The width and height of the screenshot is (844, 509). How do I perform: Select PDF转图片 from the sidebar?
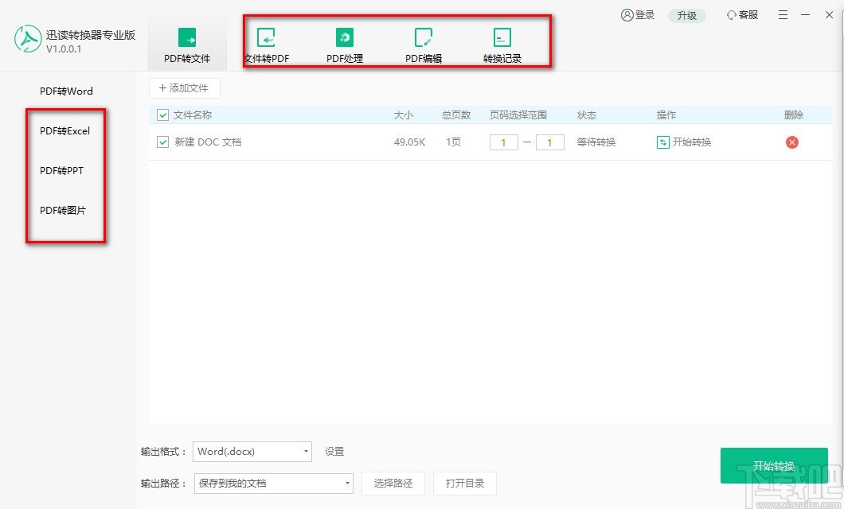pyautogui.click(x=64, y=210)
